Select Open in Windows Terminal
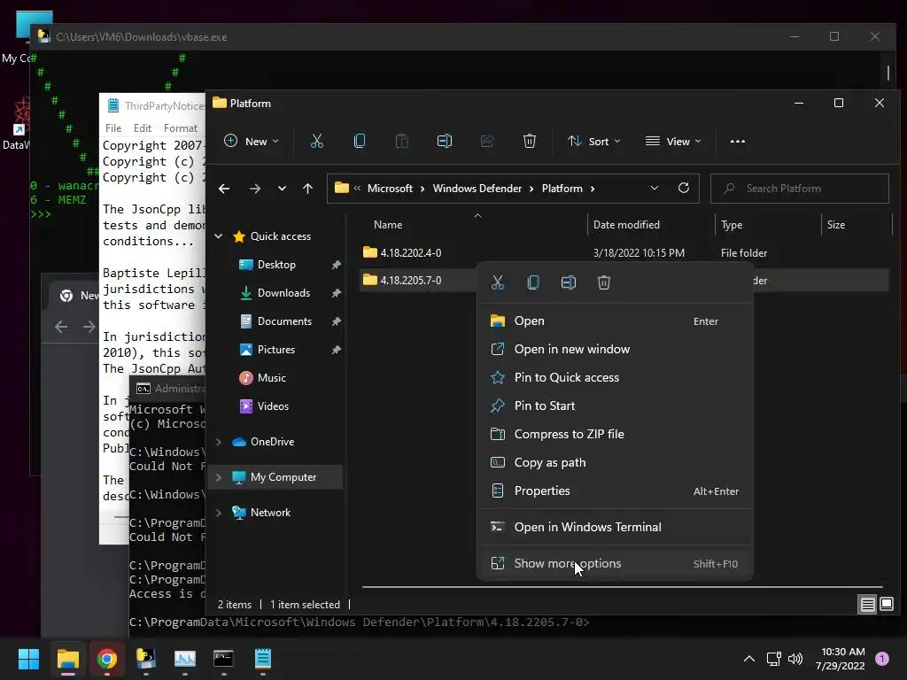 615,528
